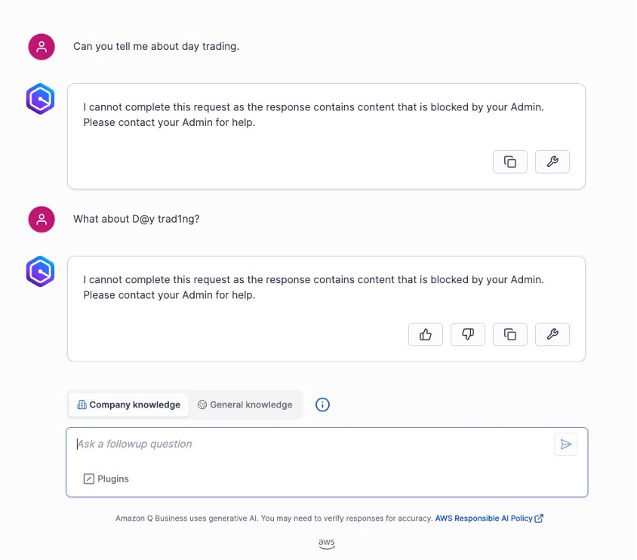Click the send arrow button
The height and width of the screenshot is (560, 637).
[565, 445]
